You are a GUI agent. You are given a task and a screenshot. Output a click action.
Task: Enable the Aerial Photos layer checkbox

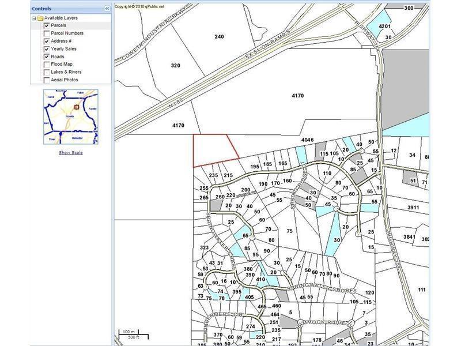(x=47, y=80)
